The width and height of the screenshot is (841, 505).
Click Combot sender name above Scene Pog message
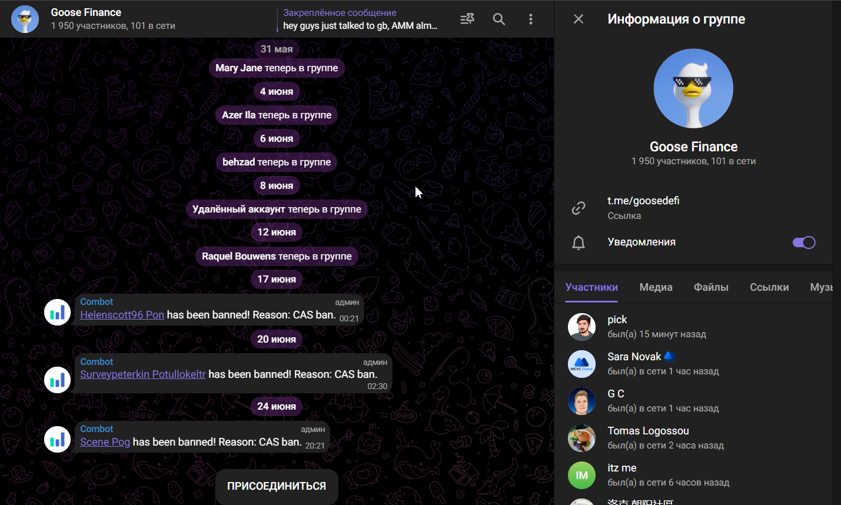(97, 429)
